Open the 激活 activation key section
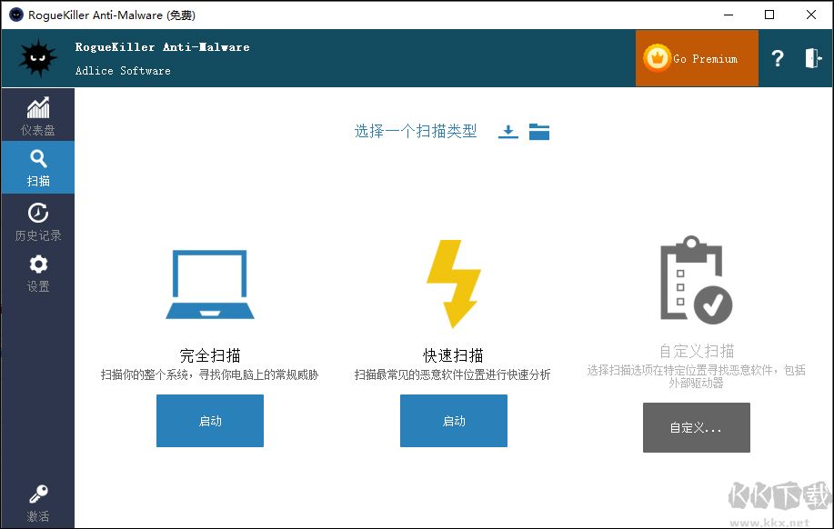 coord(38,504)
